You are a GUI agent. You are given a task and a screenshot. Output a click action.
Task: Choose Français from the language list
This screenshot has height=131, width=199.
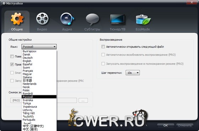tap(39, 71)
